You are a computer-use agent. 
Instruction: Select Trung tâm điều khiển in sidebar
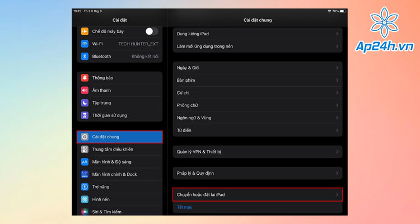click(120, 150)
